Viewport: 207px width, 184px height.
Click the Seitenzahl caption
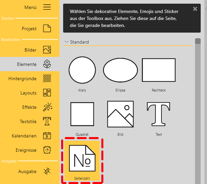click(82, 178)
